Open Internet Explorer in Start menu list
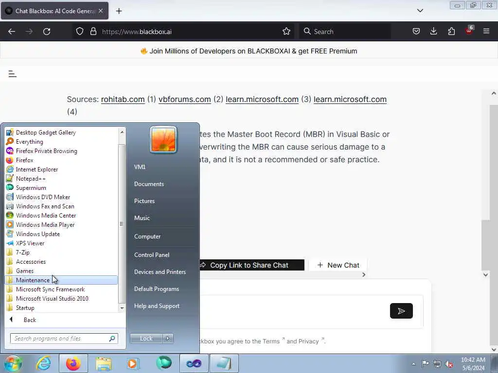 click(37, 169)
